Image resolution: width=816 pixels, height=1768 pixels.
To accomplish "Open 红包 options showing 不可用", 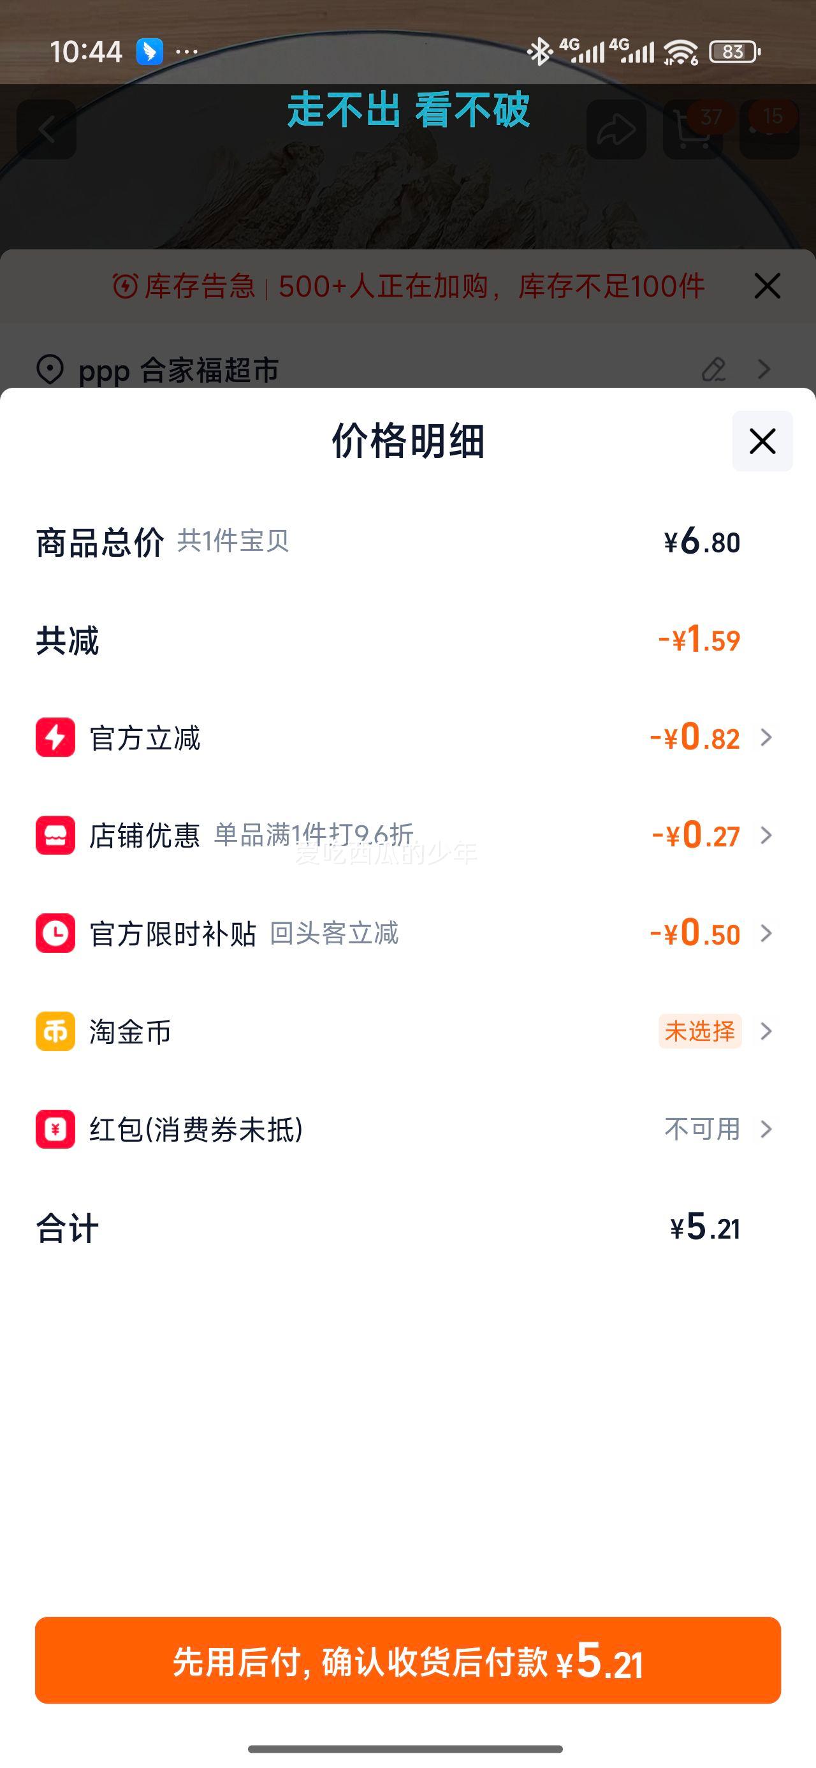I will coord(702,1129).
